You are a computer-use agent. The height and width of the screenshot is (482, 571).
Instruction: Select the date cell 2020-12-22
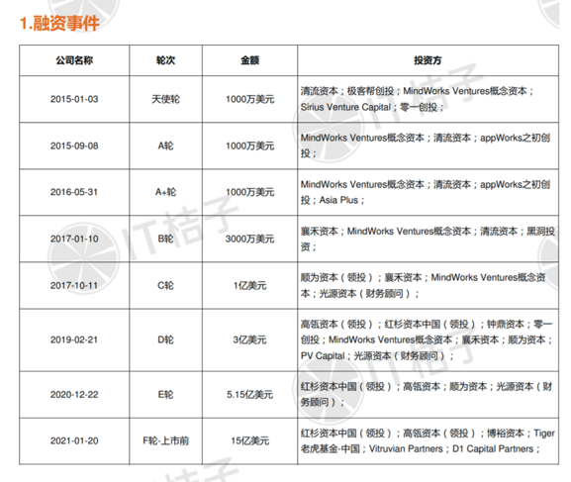[x=74, y=395]
